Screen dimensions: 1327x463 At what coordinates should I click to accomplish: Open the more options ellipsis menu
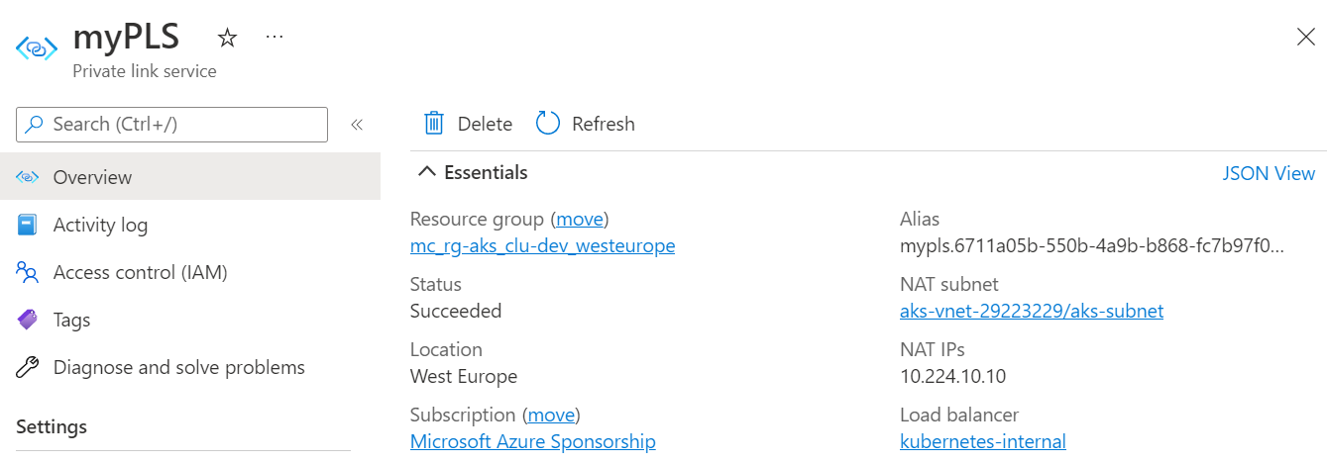tap(275, 37)
